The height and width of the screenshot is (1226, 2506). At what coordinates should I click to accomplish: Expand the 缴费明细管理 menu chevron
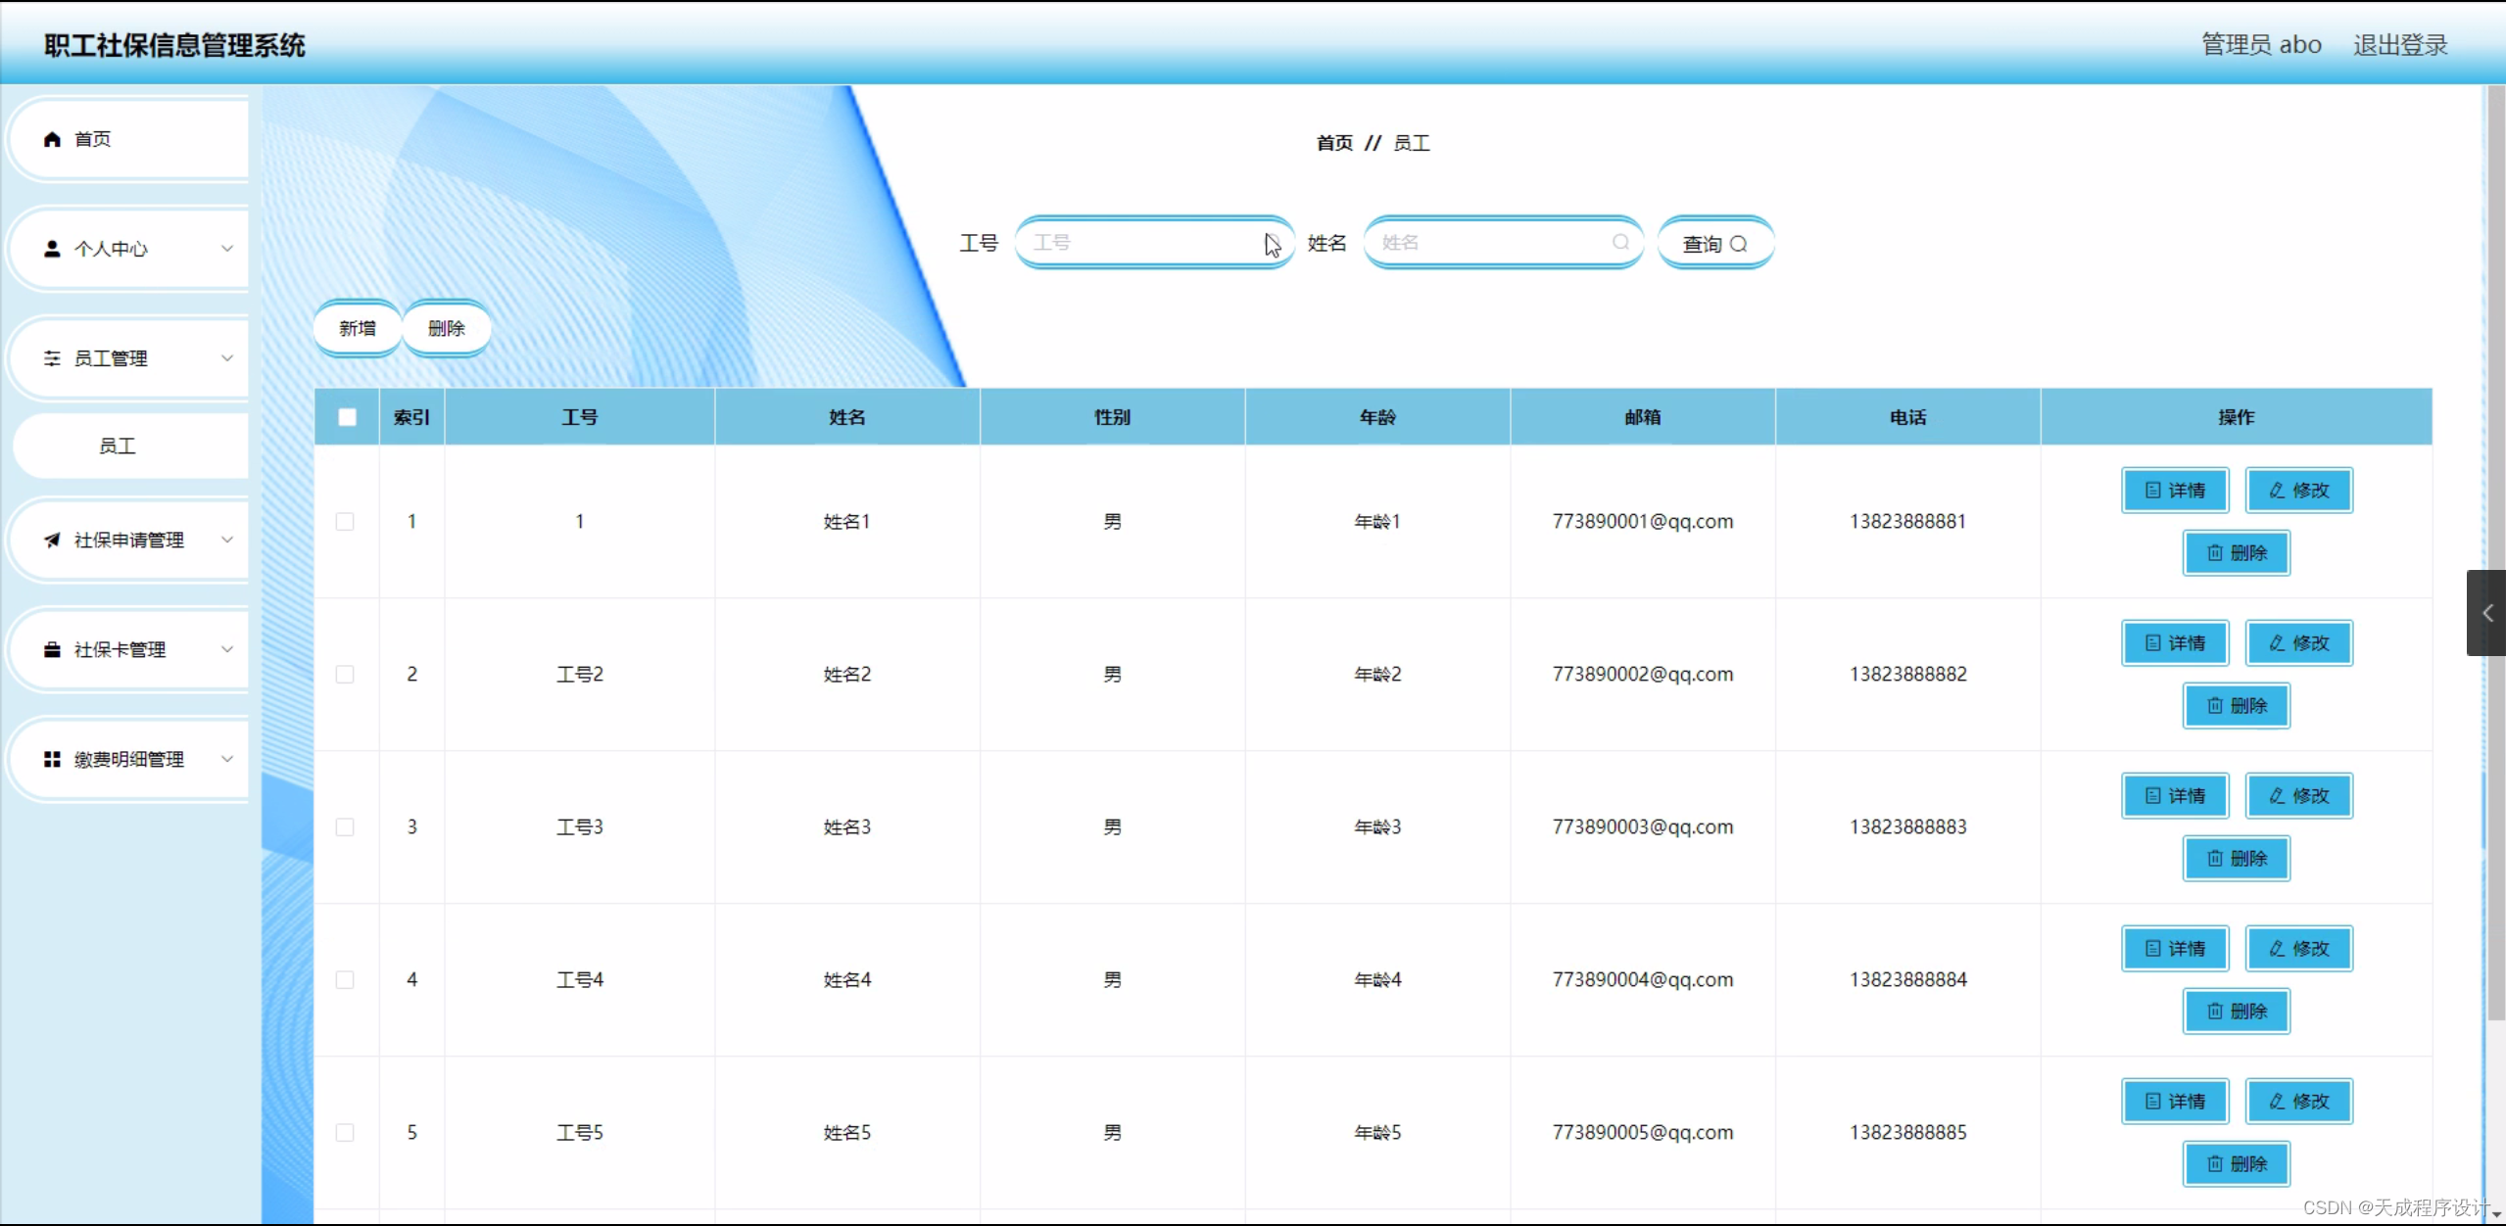[x=227, y=759]
